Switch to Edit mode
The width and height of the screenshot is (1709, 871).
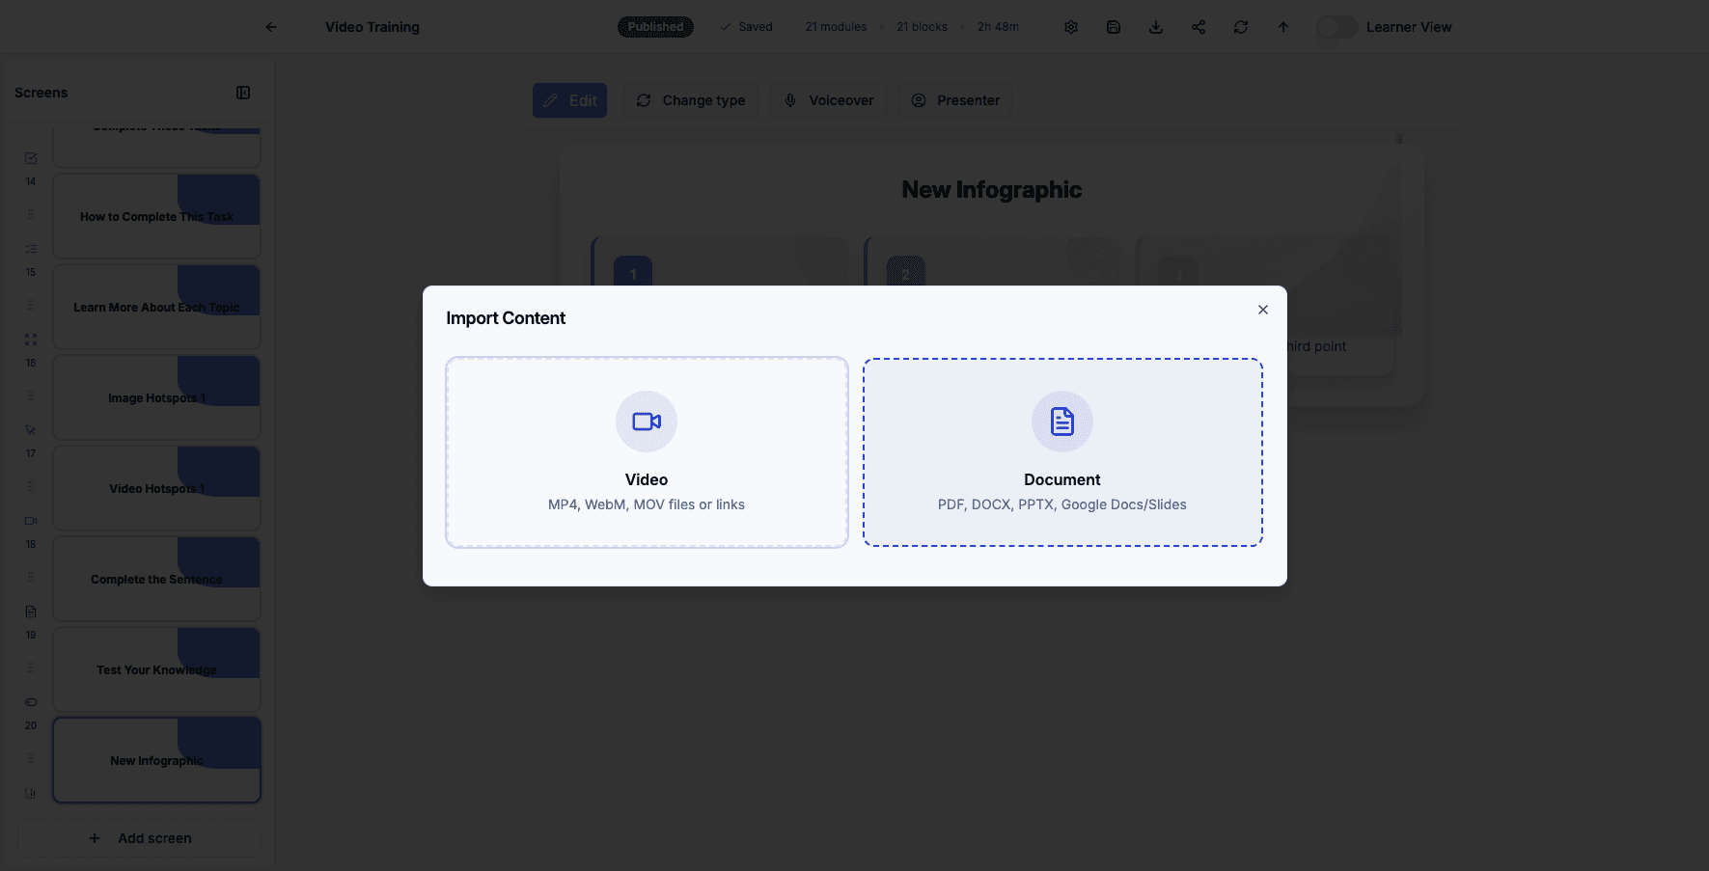(569, 99)
